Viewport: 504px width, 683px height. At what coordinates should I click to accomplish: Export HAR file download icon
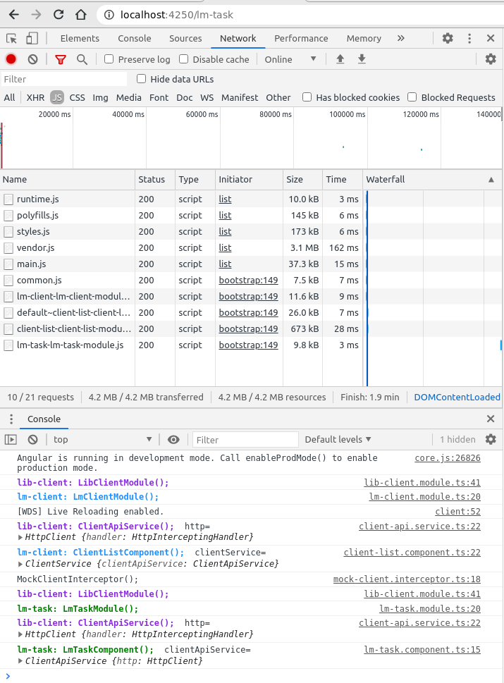[362, 59]
